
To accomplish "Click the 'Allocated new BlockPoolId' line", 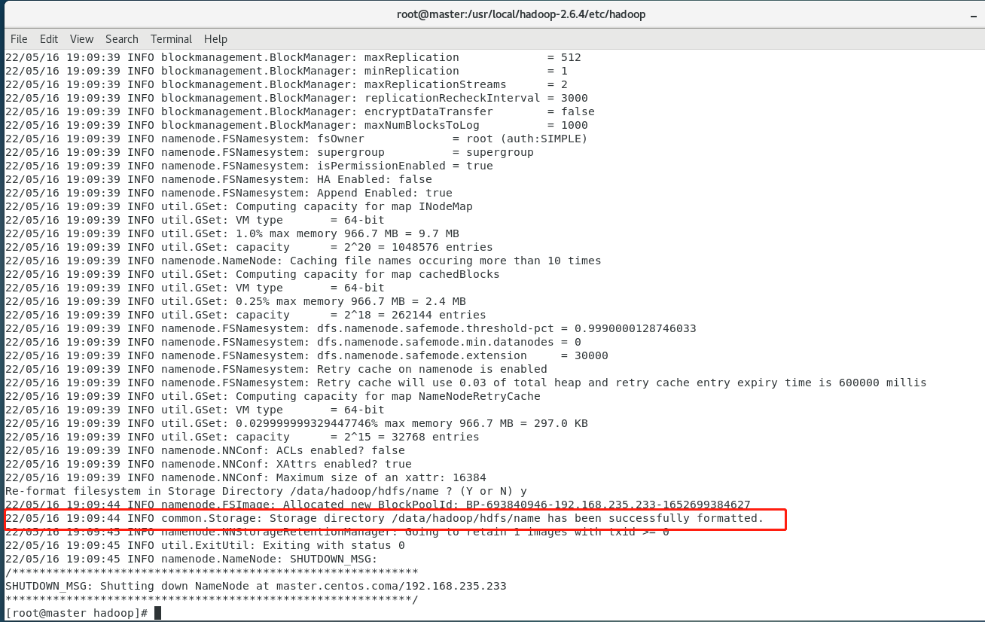I will click(x=378, y=505).
